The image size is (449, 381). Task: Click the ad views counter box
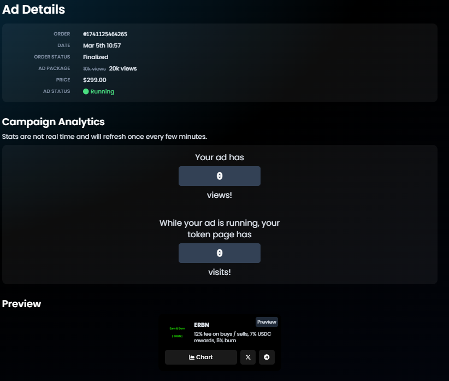pyautogui.click(x=220, y=176)
